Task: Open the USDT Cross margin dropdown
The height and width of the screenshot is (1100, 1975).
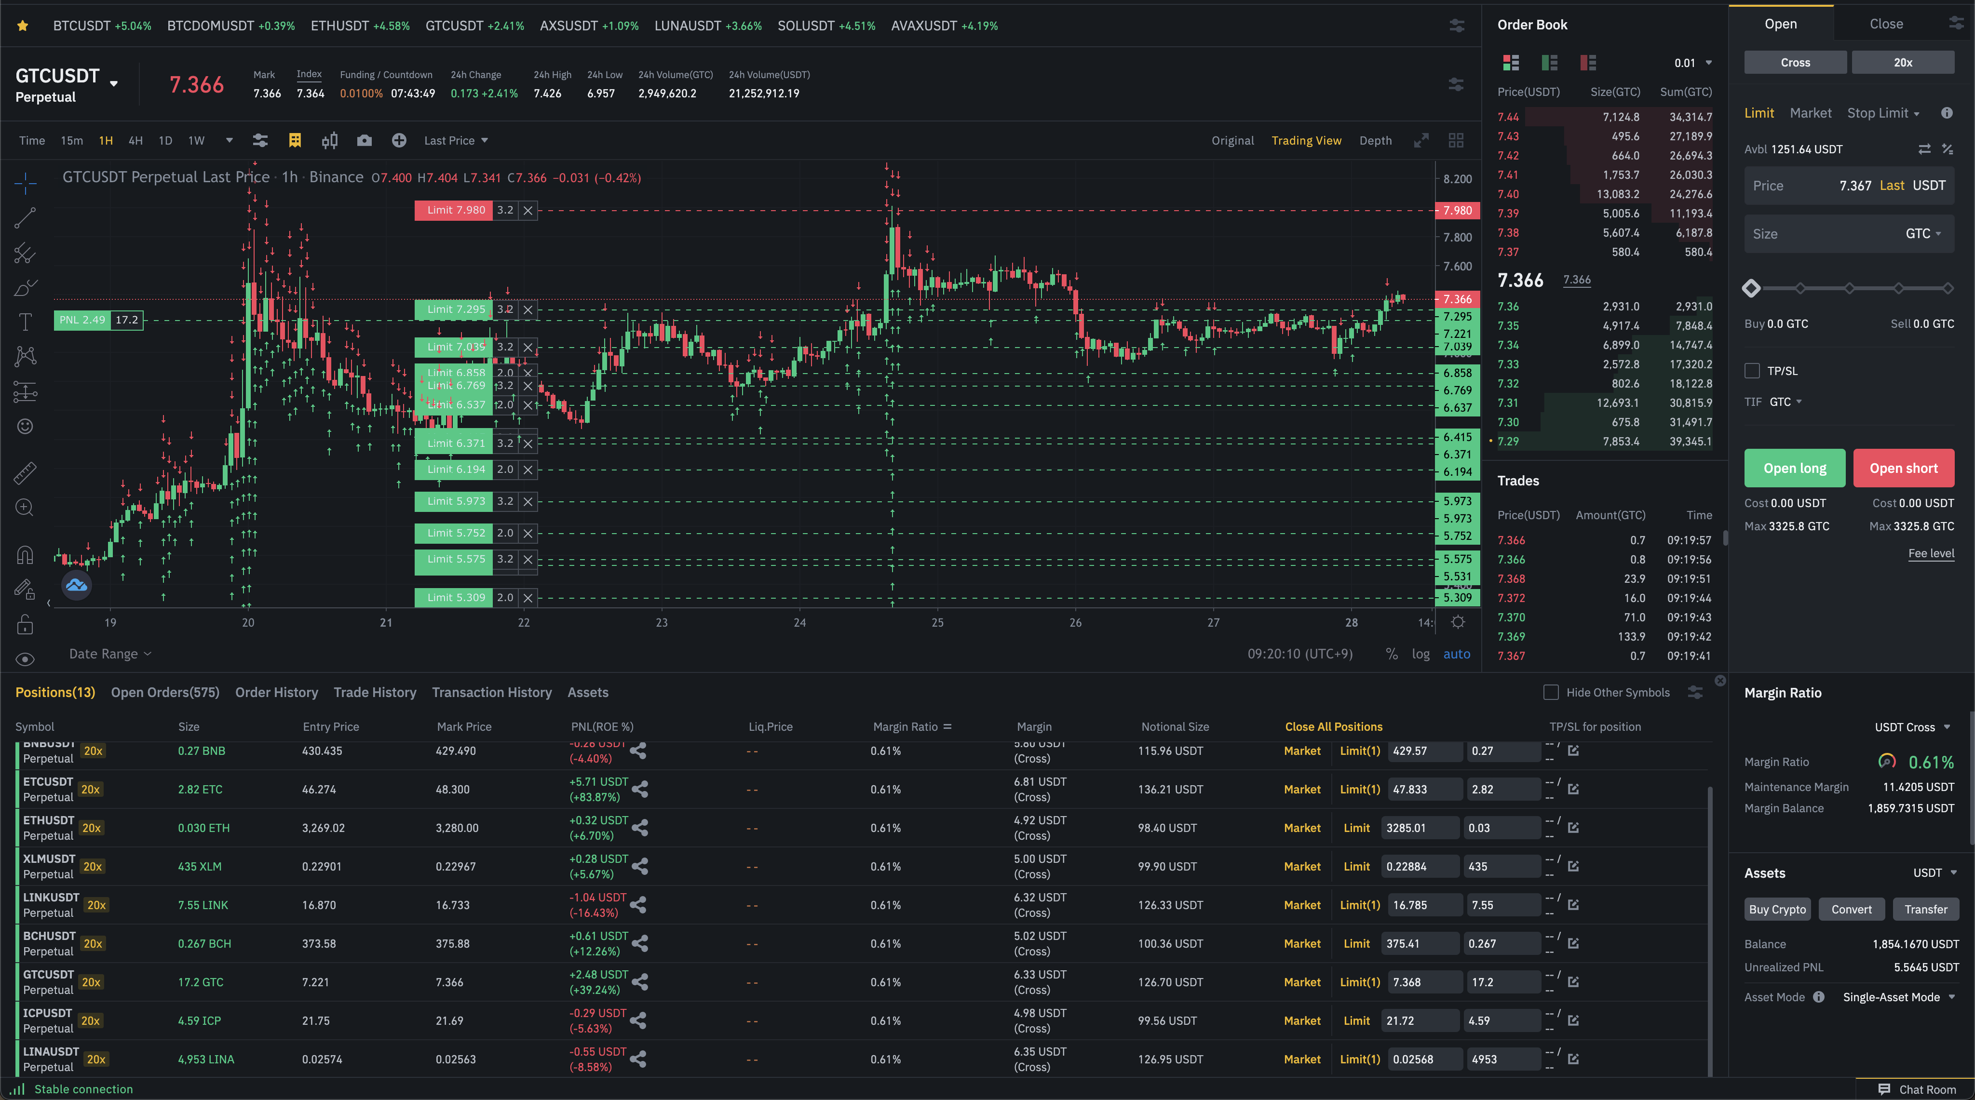Action: pyautogui.click(x=1912, y=727)
